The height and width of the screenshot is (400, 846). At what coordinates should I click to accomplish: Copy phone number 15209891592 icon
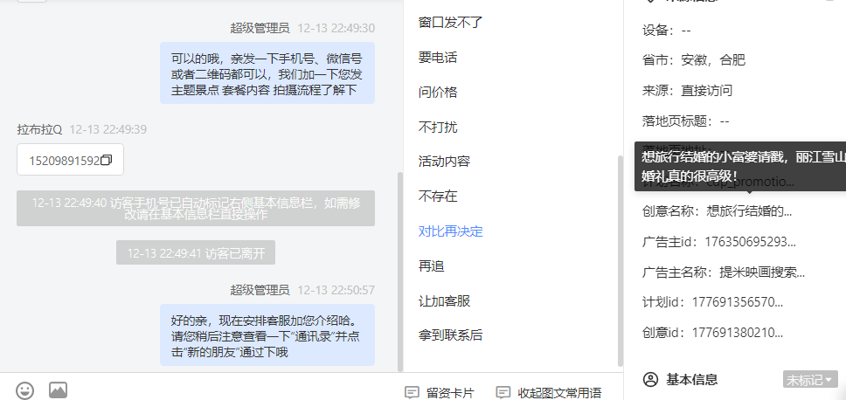point(107,160)
